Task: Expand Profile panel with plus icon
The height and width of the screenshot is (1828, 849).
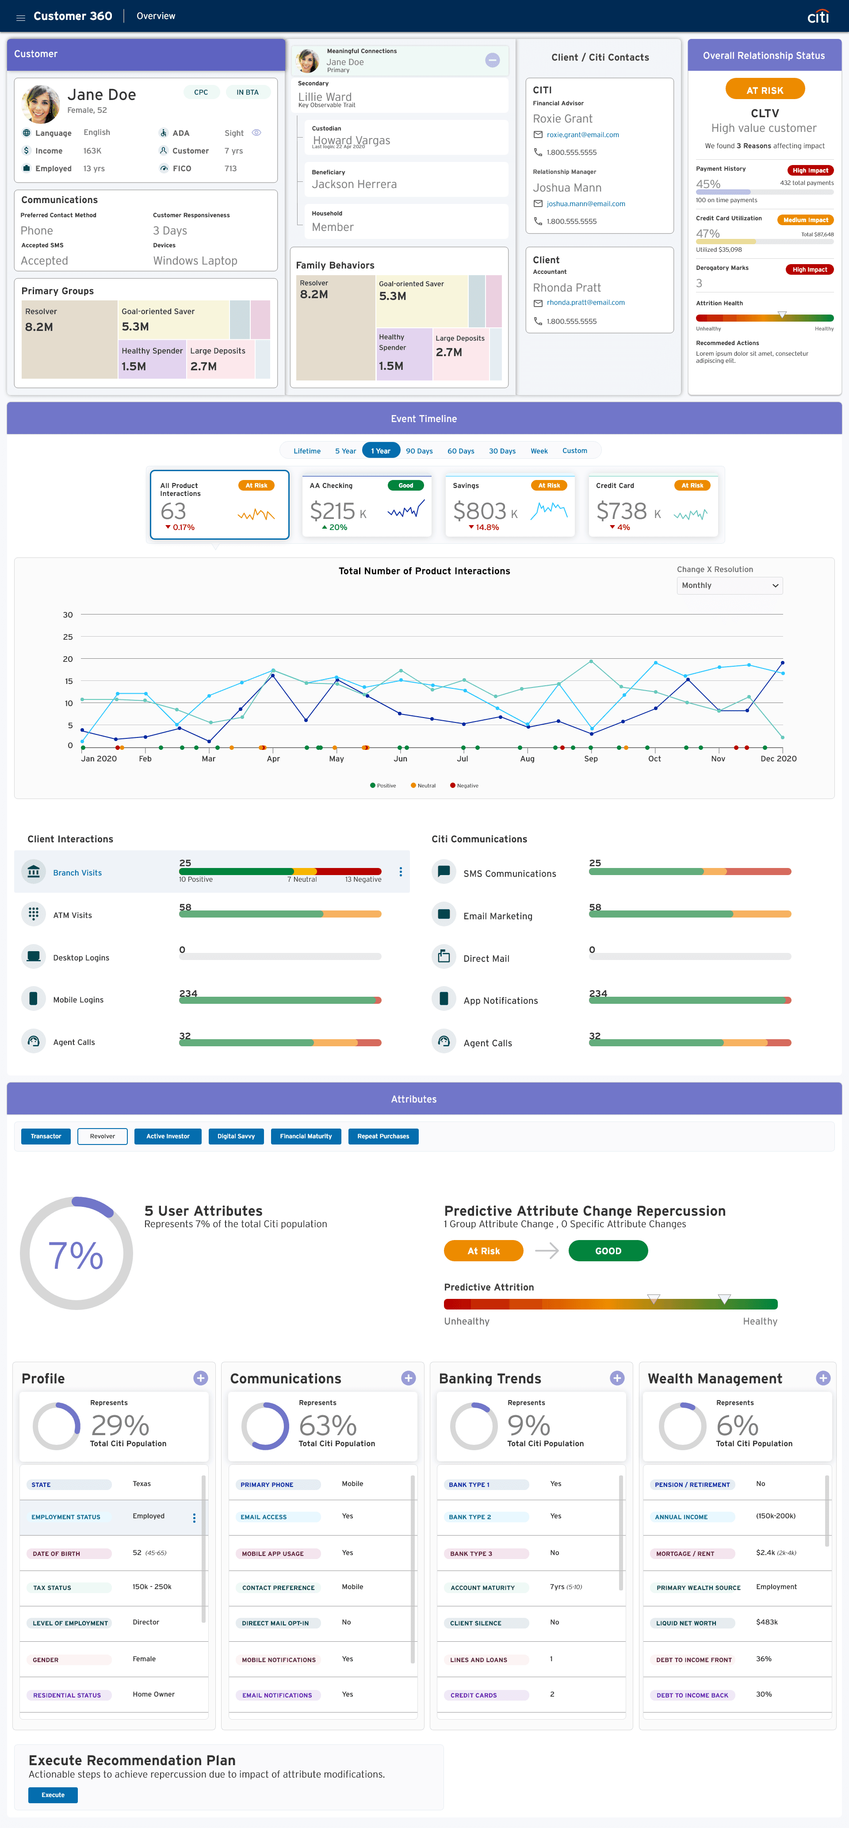Action: pos(201,1377)
